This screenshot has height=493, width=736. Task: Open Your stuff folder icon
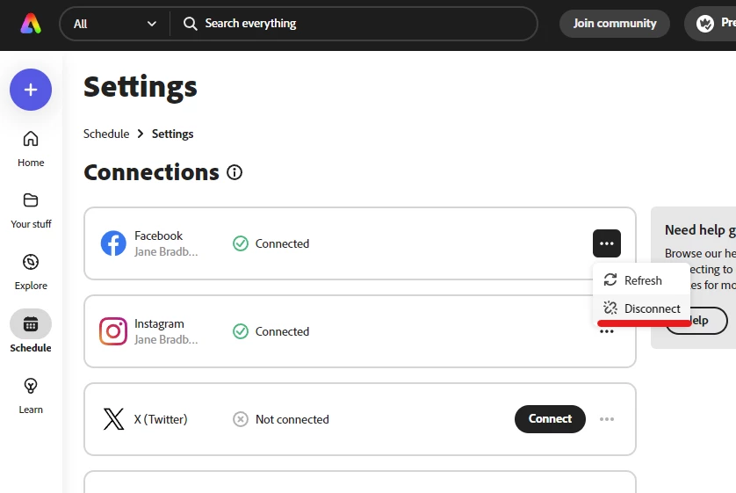pos(31,200)
